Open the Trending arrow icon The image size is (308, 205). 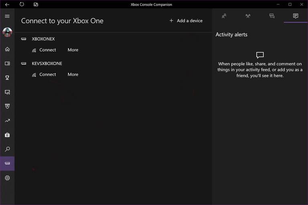[x=7, y=121]
